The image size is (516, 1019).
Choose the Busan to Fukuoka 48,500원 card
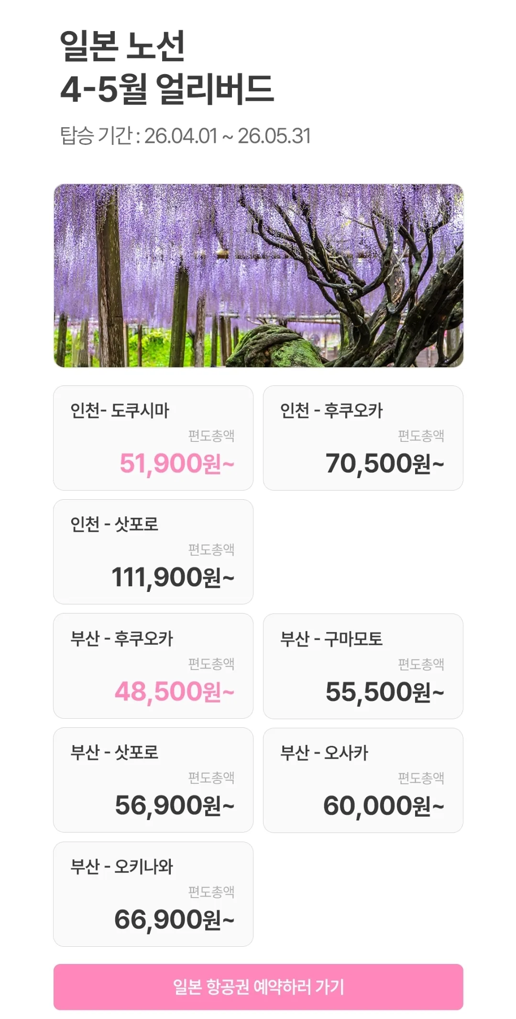[153, 666]
